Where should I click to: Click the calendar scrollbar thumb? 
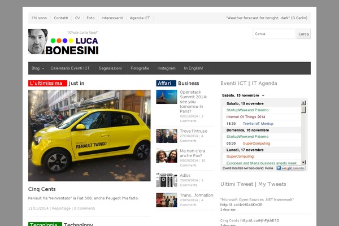click(303, 110)
